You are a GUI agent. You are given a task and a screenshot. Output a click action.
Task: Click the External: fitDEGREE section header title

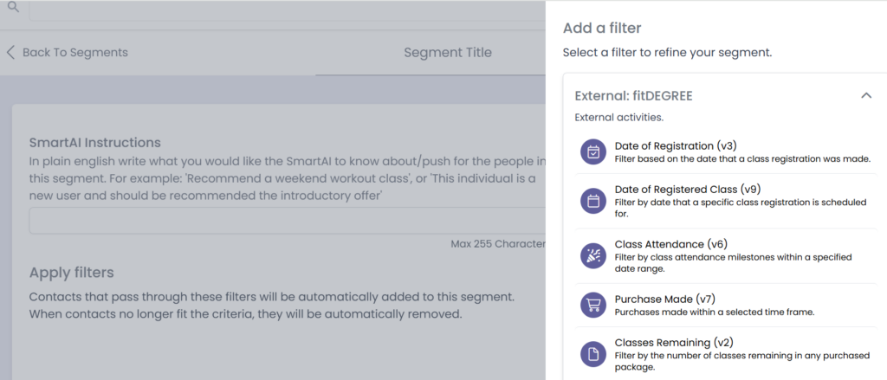coord(633,95)
